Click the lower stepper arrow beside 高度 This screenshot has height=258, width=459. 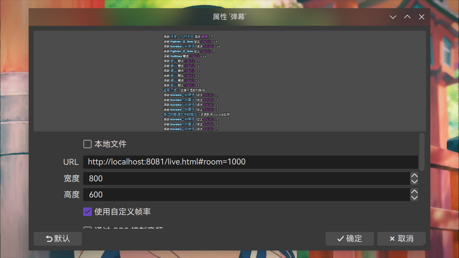[x=414, y=198]
